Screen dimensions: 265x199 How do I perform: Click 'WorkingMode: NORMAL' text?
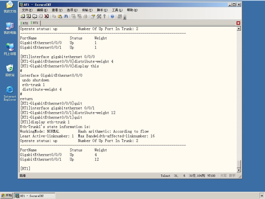[x=40, y=131]
